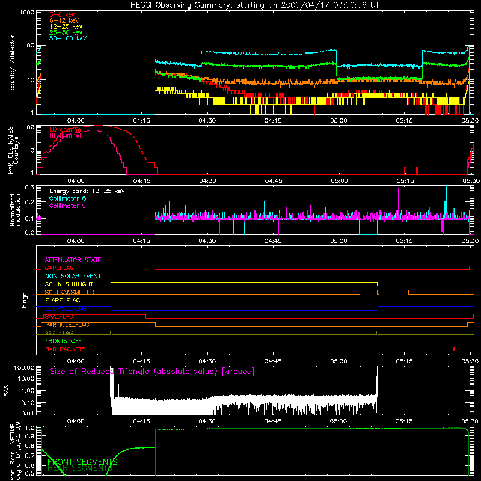
Task: Click the ATTENUATOR_STATE flag label
Action: pos(73,260)
